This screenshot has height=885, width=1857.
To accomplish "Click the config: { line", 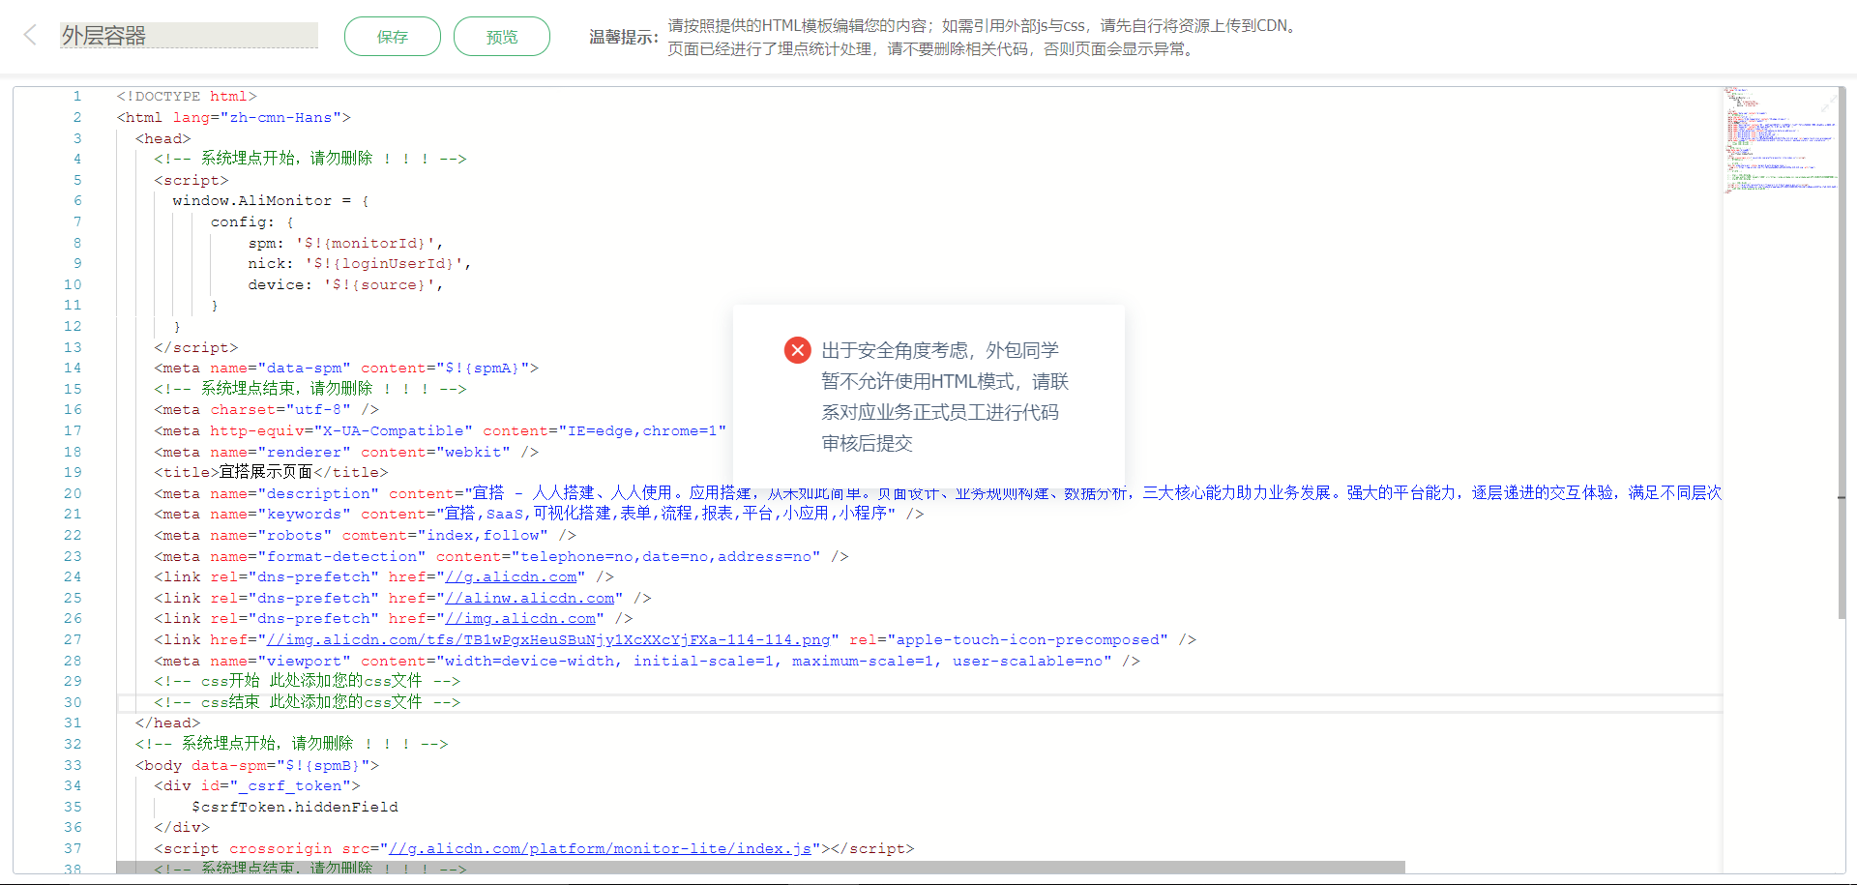I will click(252, 222).
